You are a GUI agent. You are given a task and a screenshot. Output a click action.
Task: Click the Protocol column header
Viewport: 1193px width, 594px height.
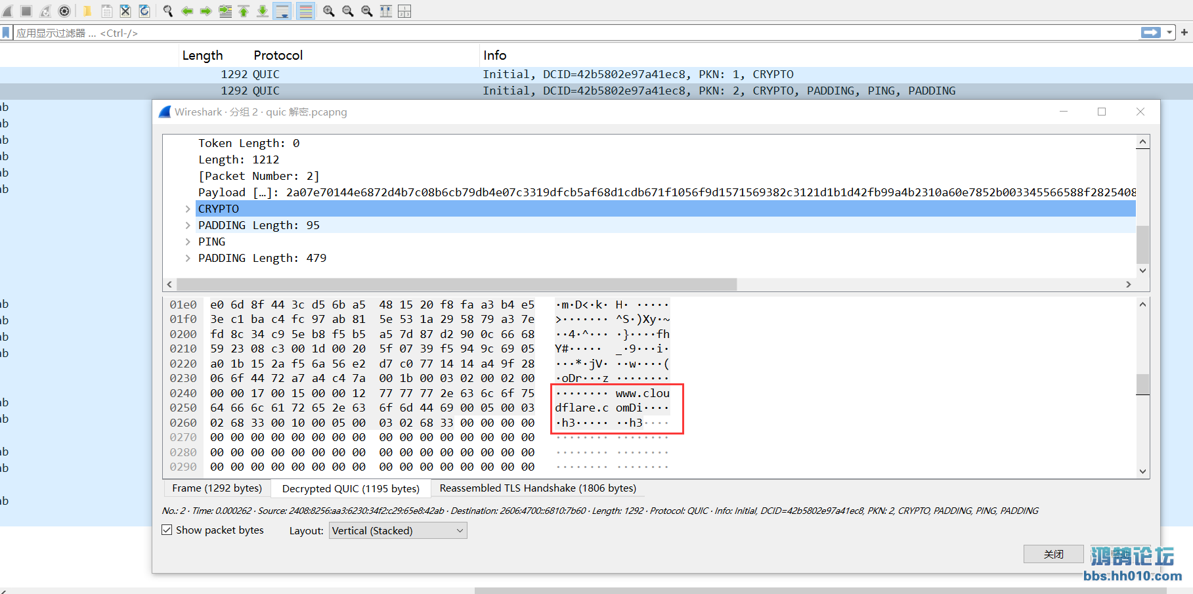pyautogui.click(x=278, y=55)
